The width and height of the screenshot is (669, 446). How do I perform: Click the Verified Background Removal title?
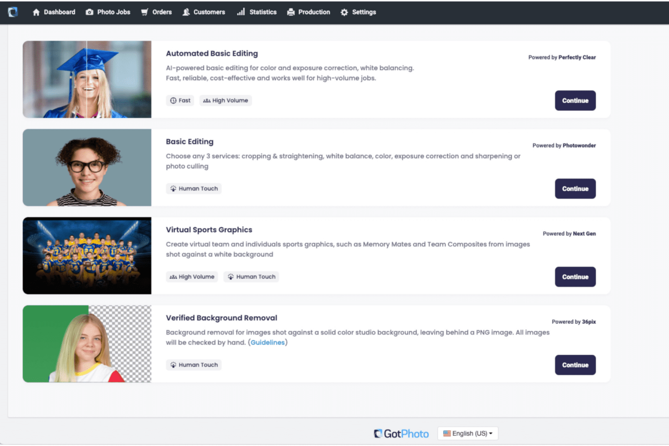(222, 318)
